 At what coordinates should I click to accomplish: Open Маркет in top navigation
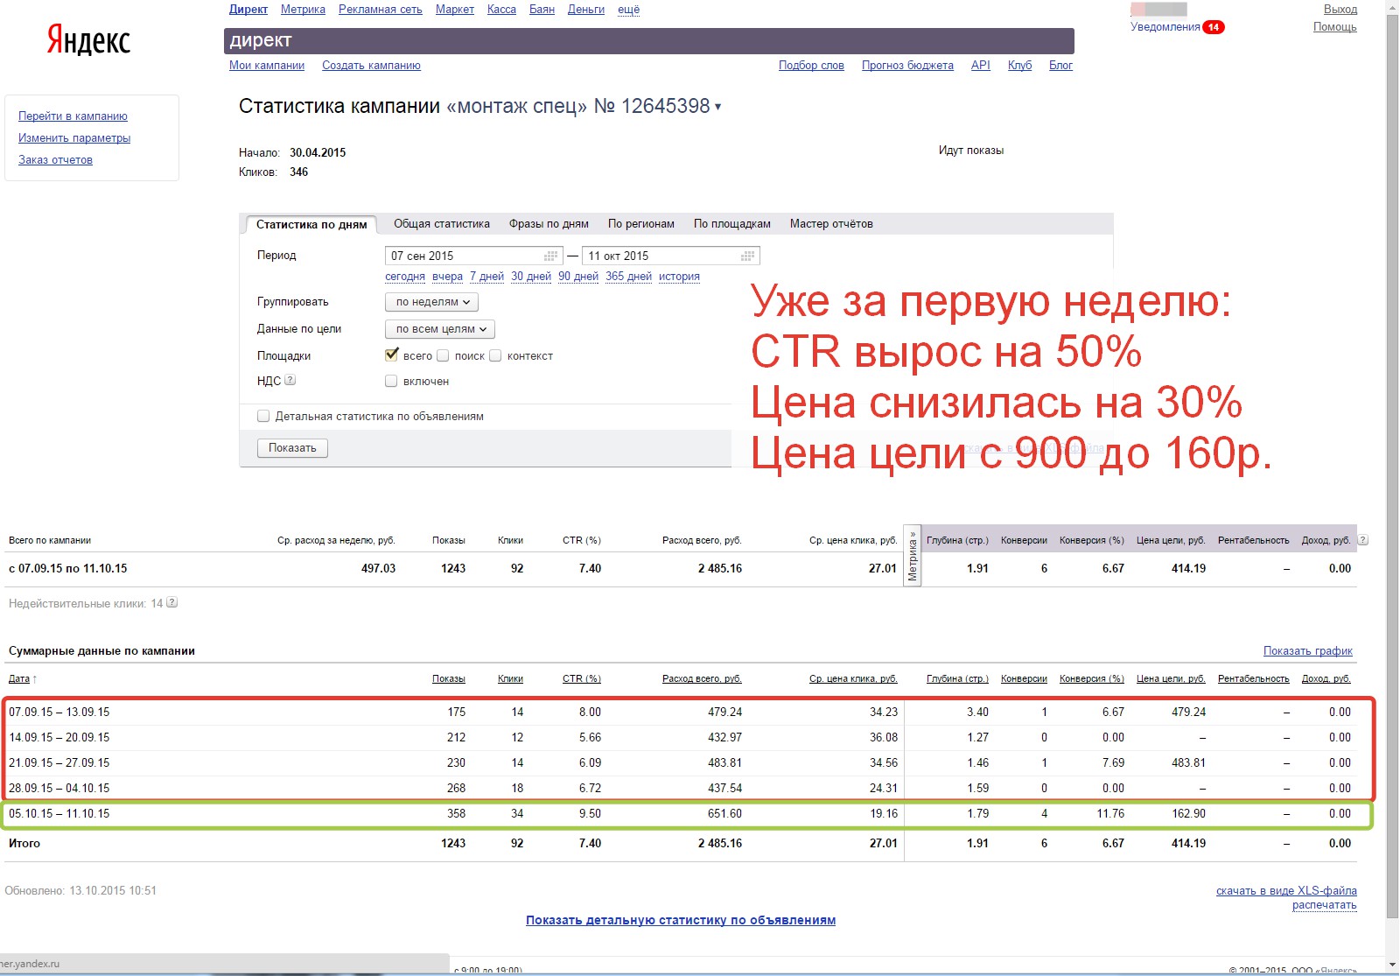[x=455, y=10]
